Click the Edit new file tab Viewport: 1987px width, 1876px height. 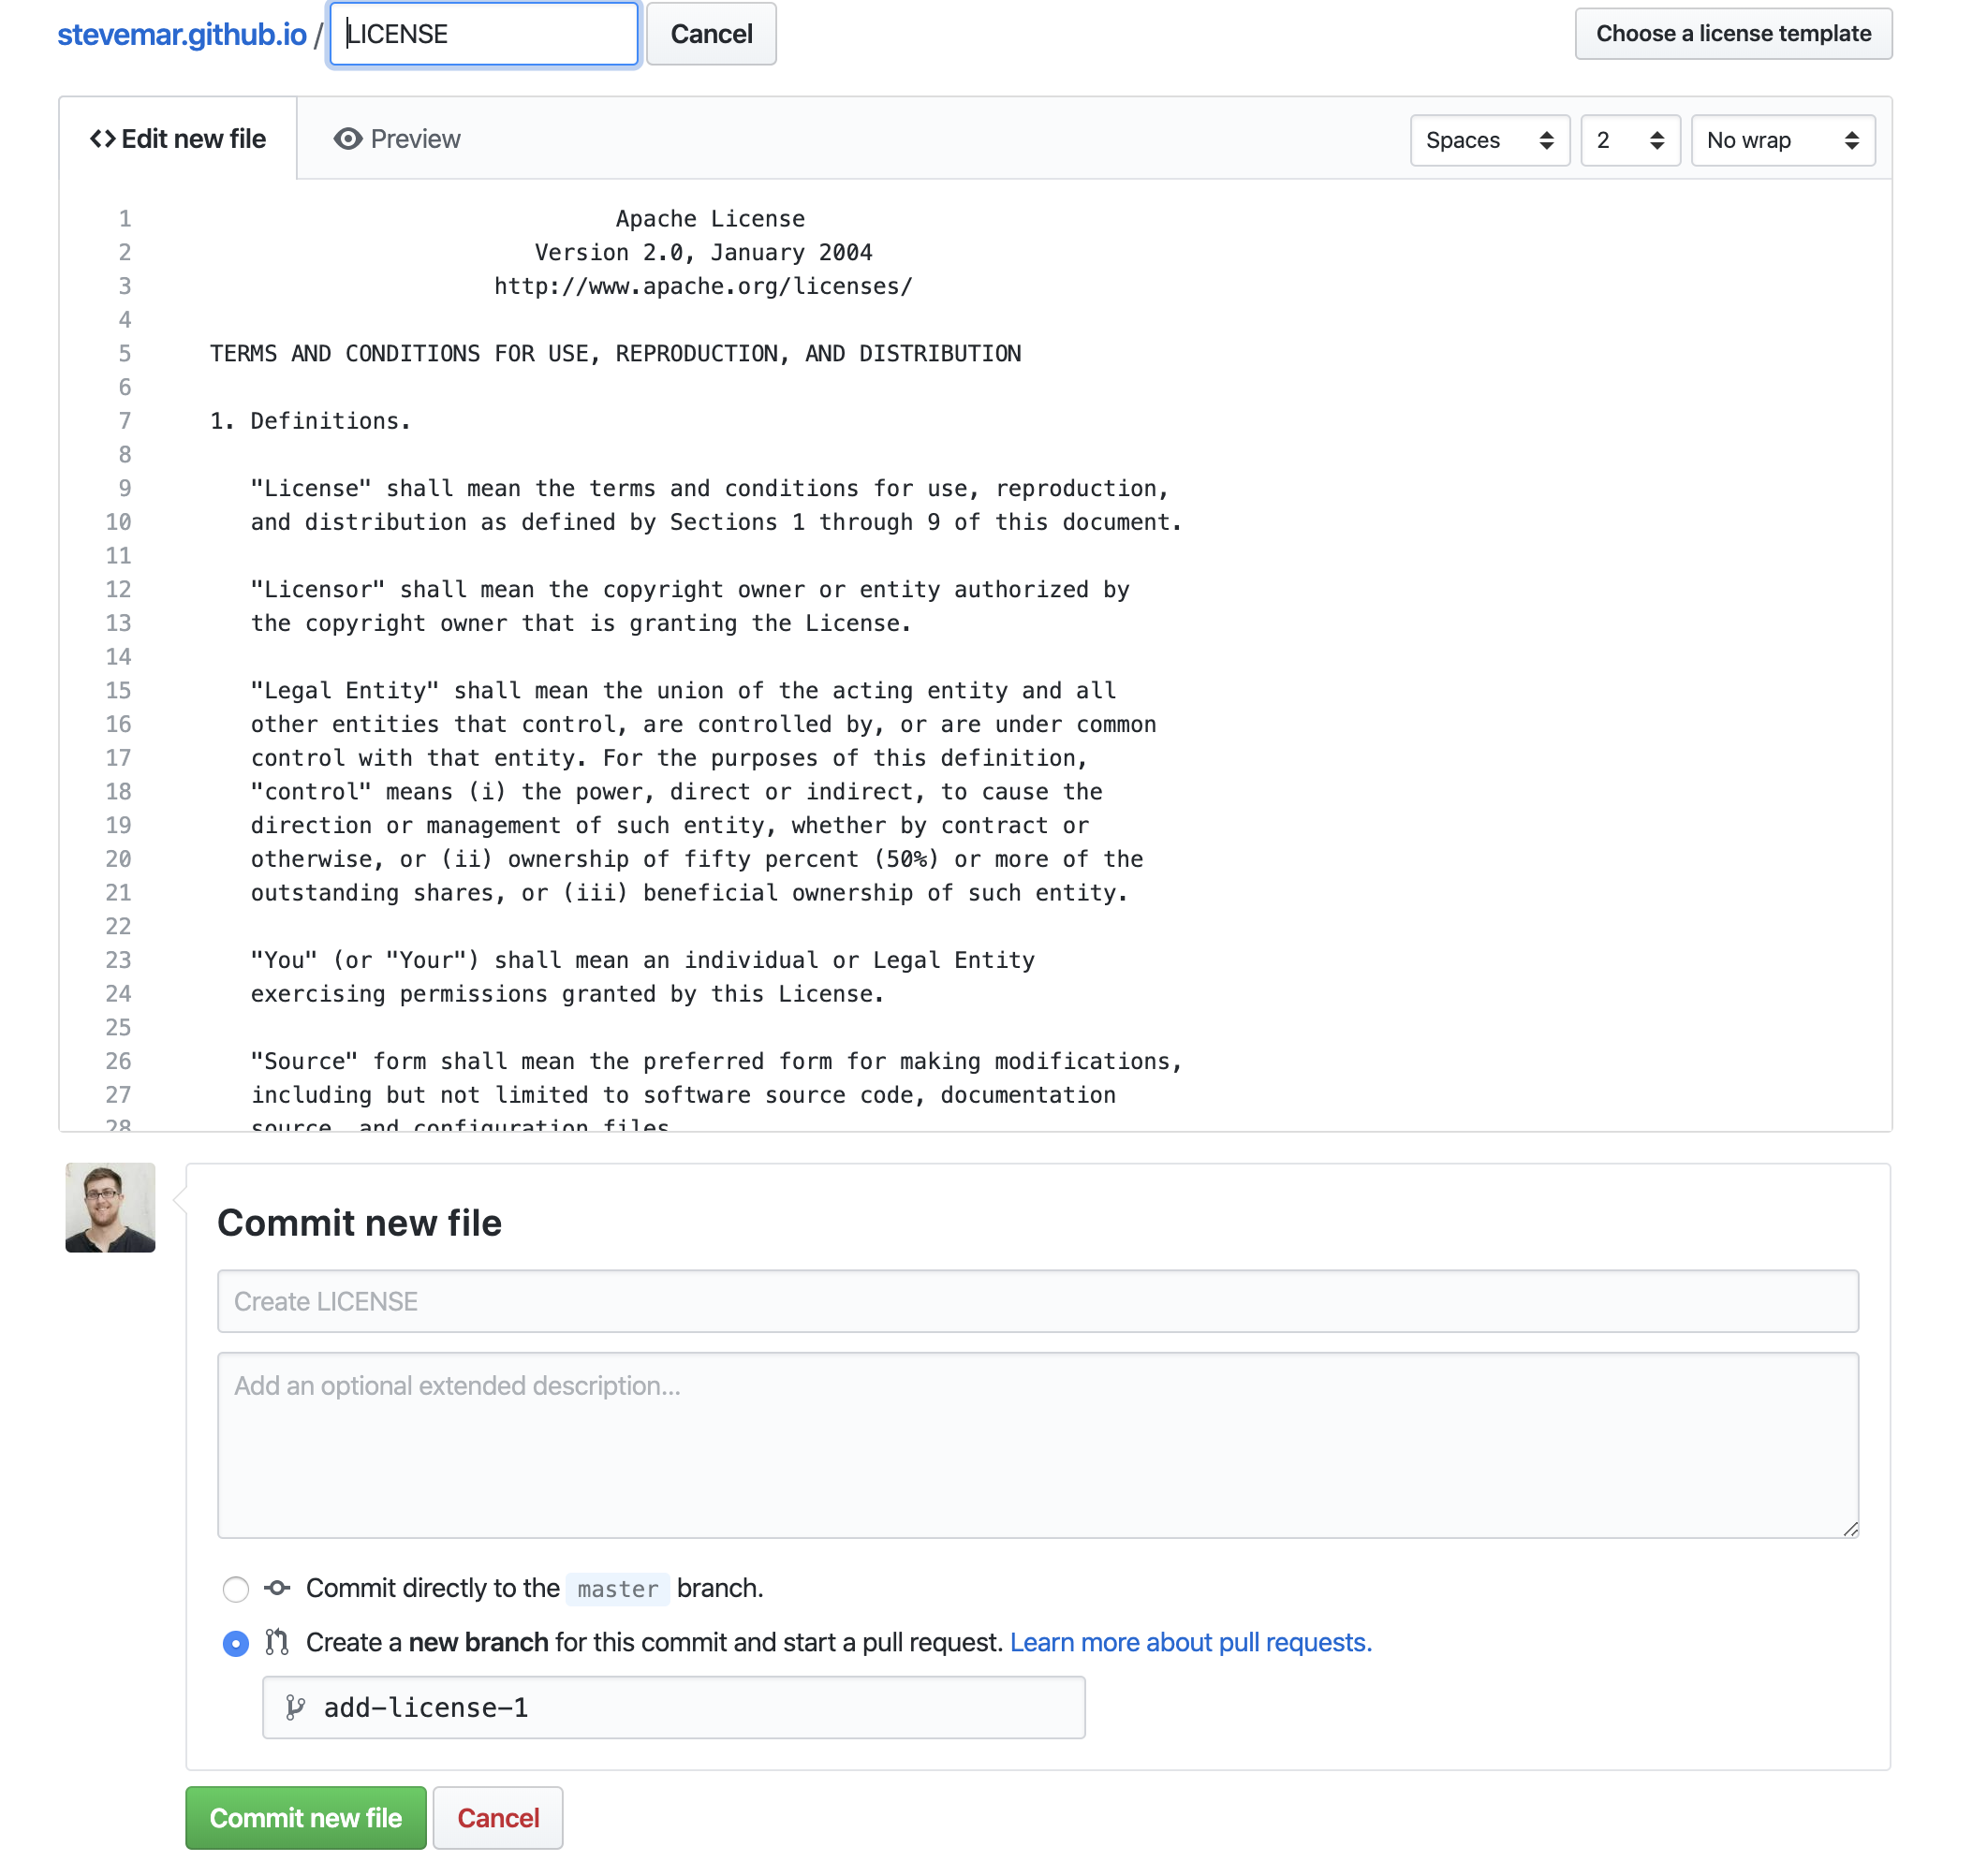(x=176, y=139)
